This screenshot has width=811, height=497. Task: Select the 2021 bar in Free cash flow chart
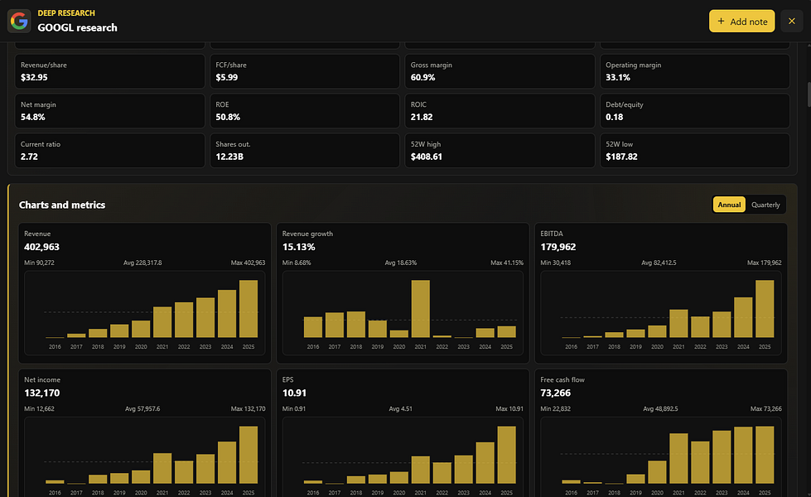(x=678, y=459)
